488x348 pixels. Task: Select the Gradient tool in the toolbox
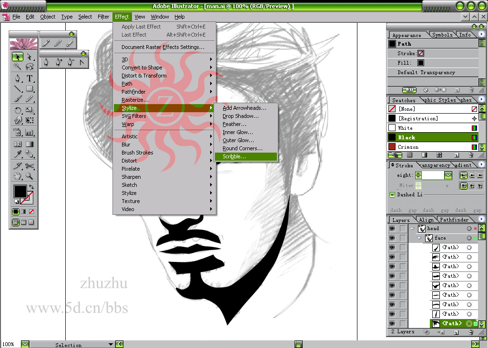pyautogui.click(x=30, y=144)
